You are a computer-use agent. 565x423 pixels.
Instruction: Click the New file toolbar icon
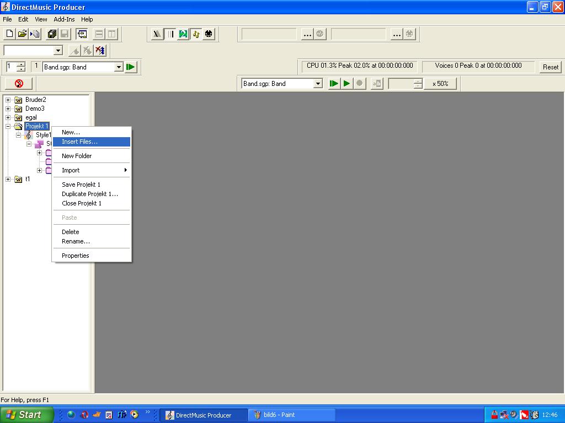pyautogui.click(x=9, y=34)
